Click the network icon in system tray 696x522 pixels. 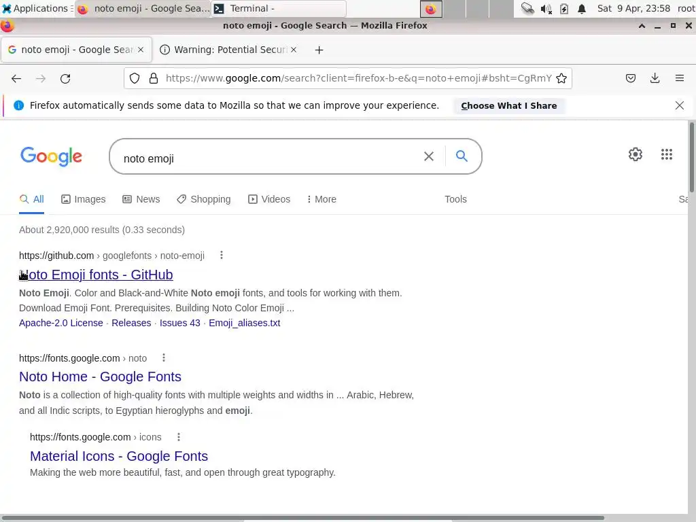527,8
